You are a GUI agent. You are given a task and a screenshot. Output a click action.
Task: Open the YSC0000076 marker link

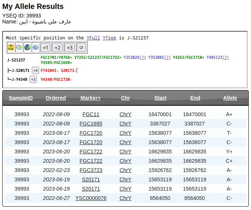tap(91, 198)
